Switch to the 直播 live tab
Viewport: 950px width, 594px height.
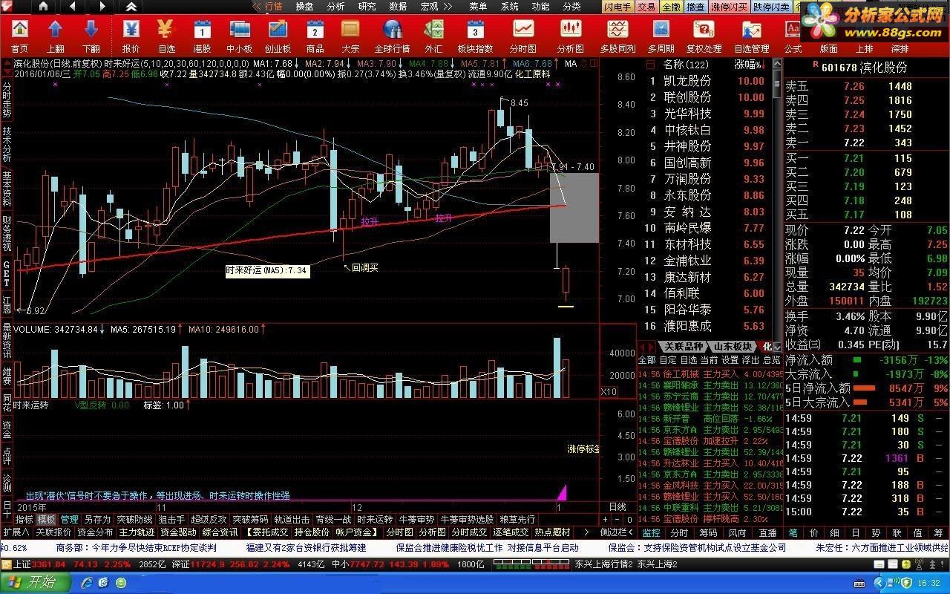(767, 532)
